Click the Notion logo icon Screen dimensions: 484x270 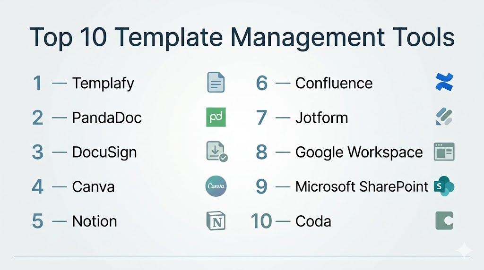pyautogui.click(x=216, y=221)
